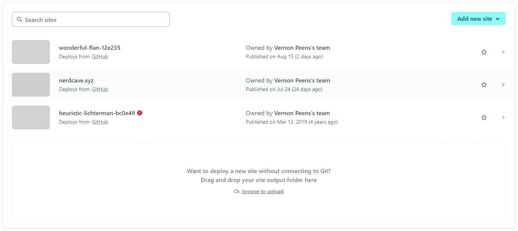The height and width of the screenshot is (231, 518).
Task: Open the heuristic-lichterman-bc0e49 site name
Action: point(97,113)
